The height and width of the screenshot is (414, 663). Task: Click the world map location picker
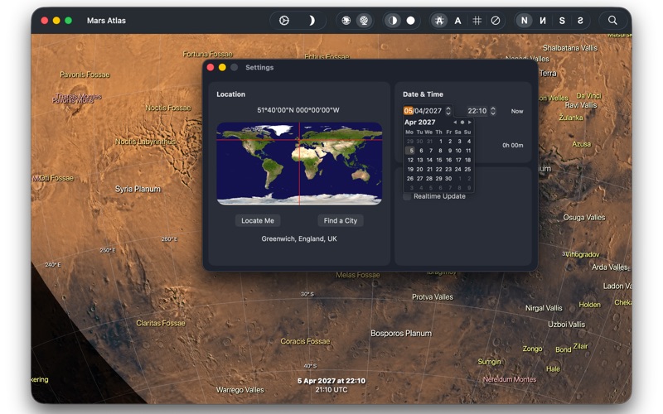299,163
